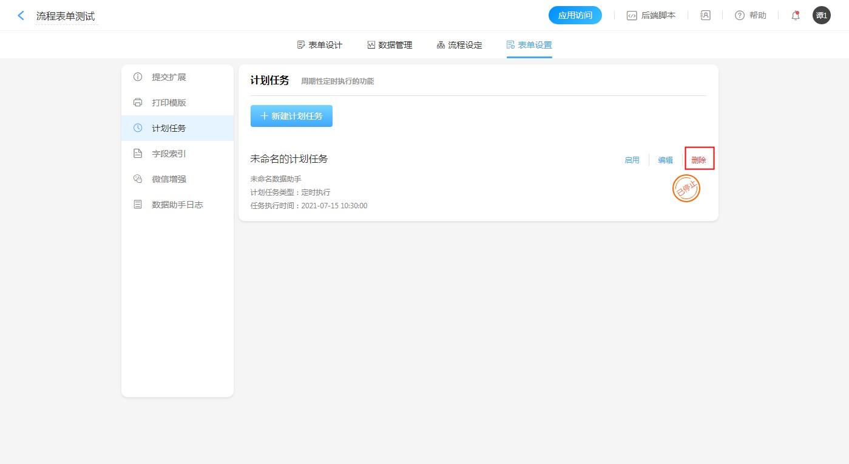The width and height of the screenshot is (849, 464).
Task: Click the printer icon beside 打印模版
Action: coord(138,103)
